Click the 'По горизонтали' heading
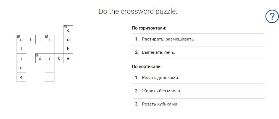 (149, 28)
